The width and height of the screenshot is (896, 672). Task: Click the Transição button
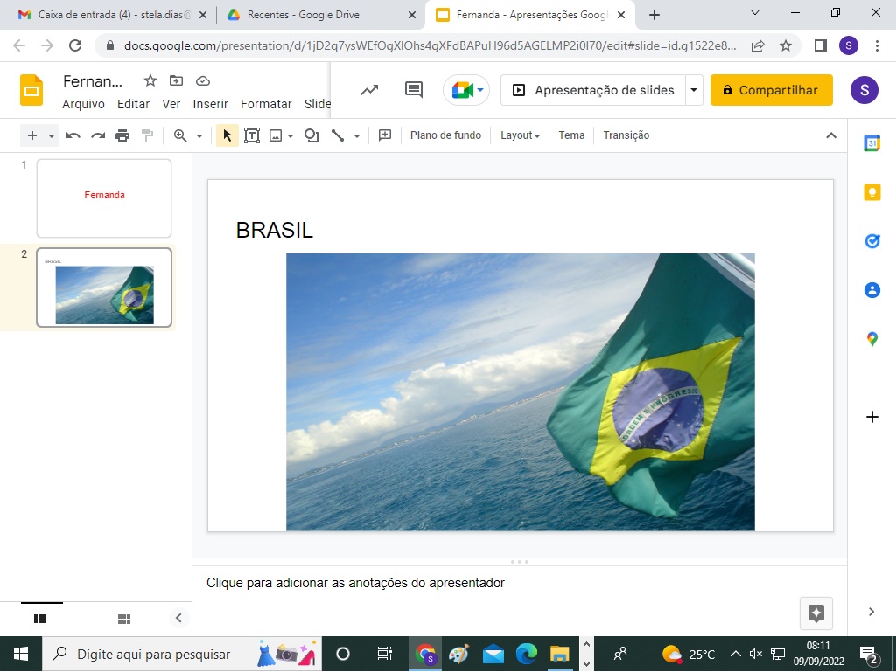click(x=626, y=135)
